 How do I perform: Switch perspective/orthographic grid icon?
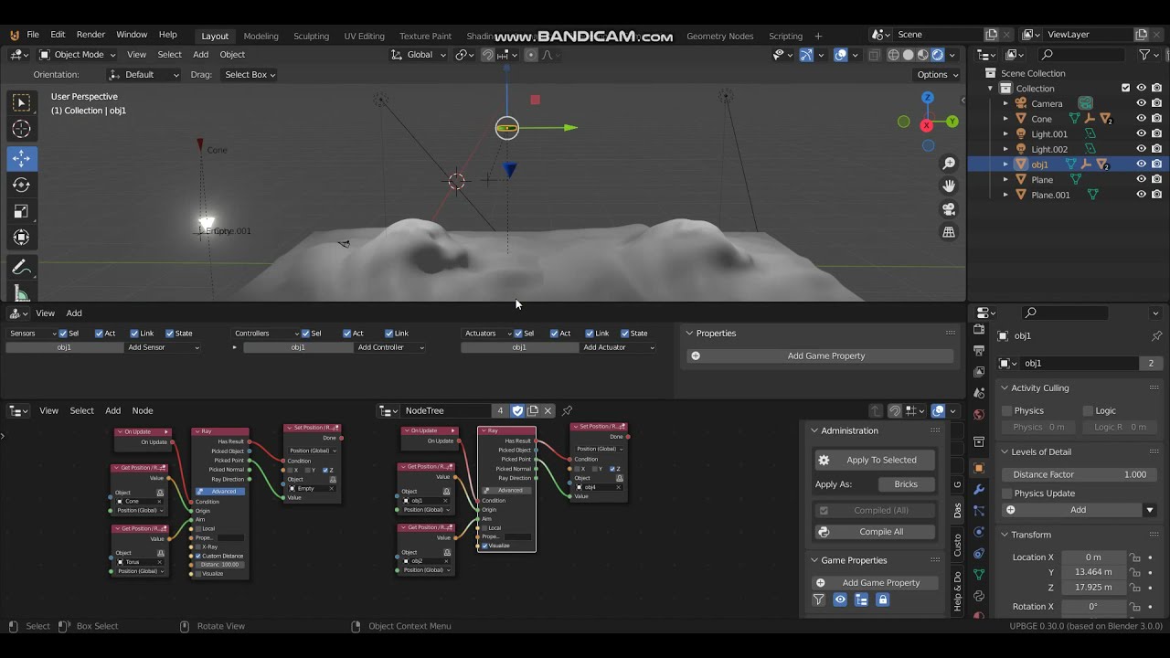(x=949, y=232)
